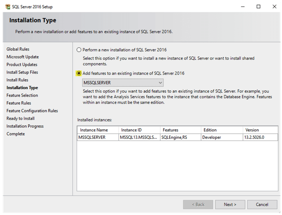
Task: Select Install Rules step in sidebar
Action: pos(17,80)
